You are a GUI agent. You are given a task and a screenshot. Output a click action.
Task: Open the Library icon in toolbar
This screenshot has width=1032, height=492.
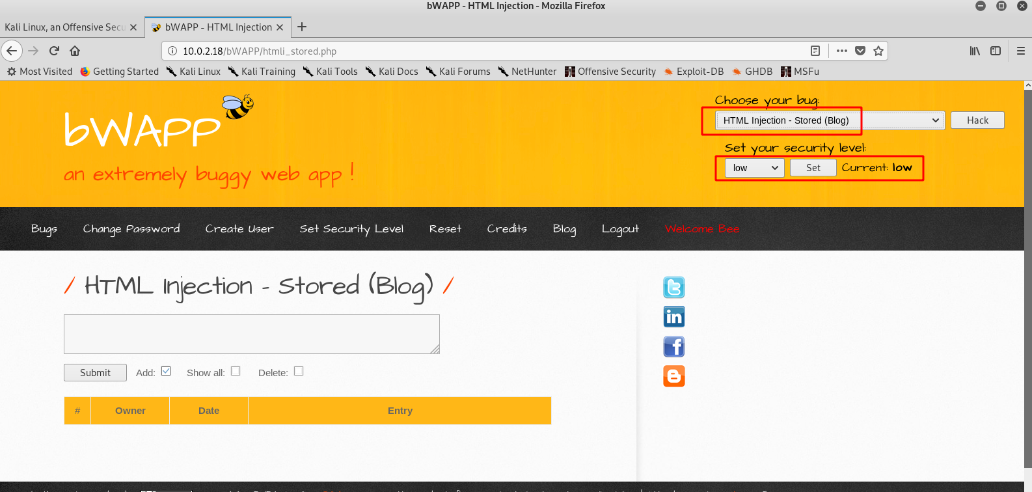click(975, 51)
